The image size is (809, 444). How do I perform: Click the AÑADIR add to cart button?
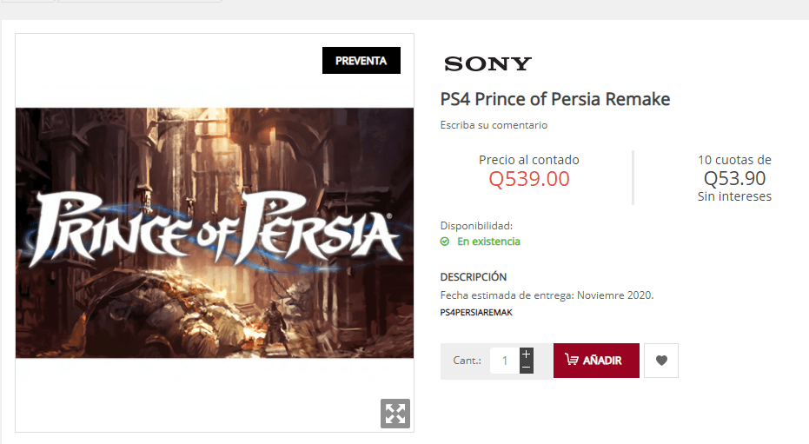coord(596,361)
